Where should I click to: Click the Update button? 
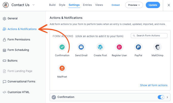click(x=153, y=5)
